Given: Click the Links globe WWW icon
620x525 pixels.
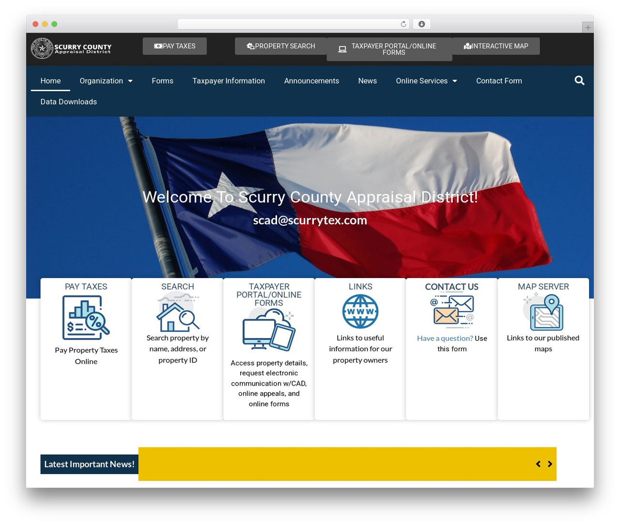Looking at the screenshot, I should (x=360, y=312).
